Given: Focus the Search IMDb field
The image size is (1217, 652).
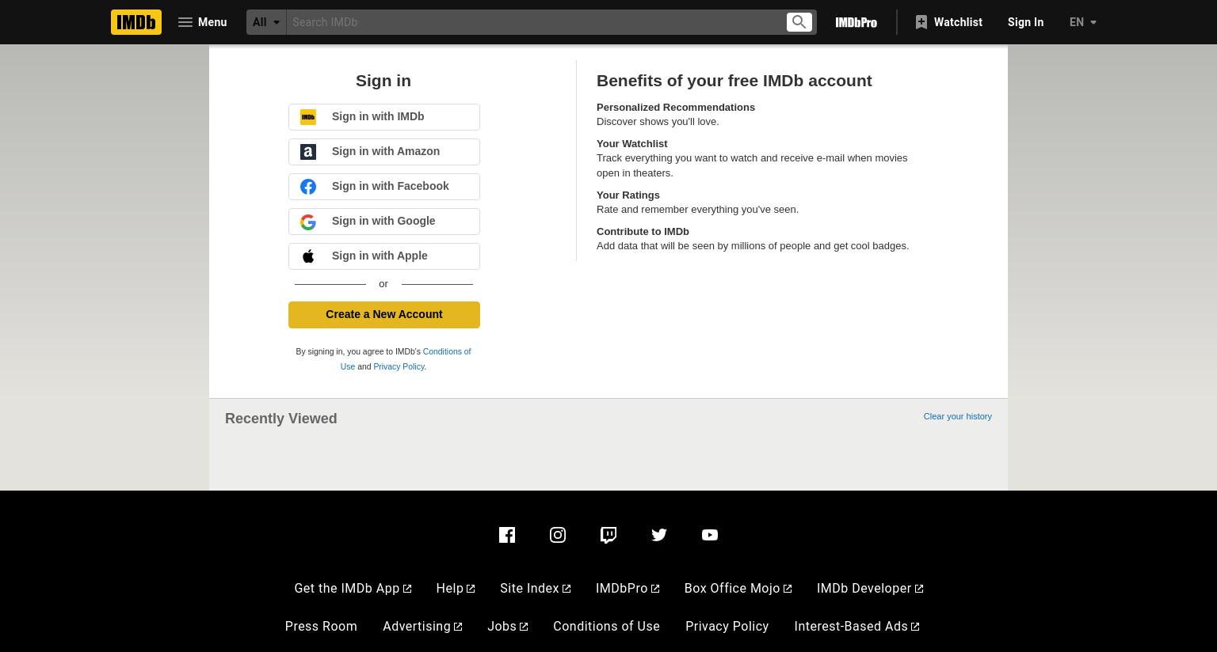Looking at the screenshot, I should [536, 22].
